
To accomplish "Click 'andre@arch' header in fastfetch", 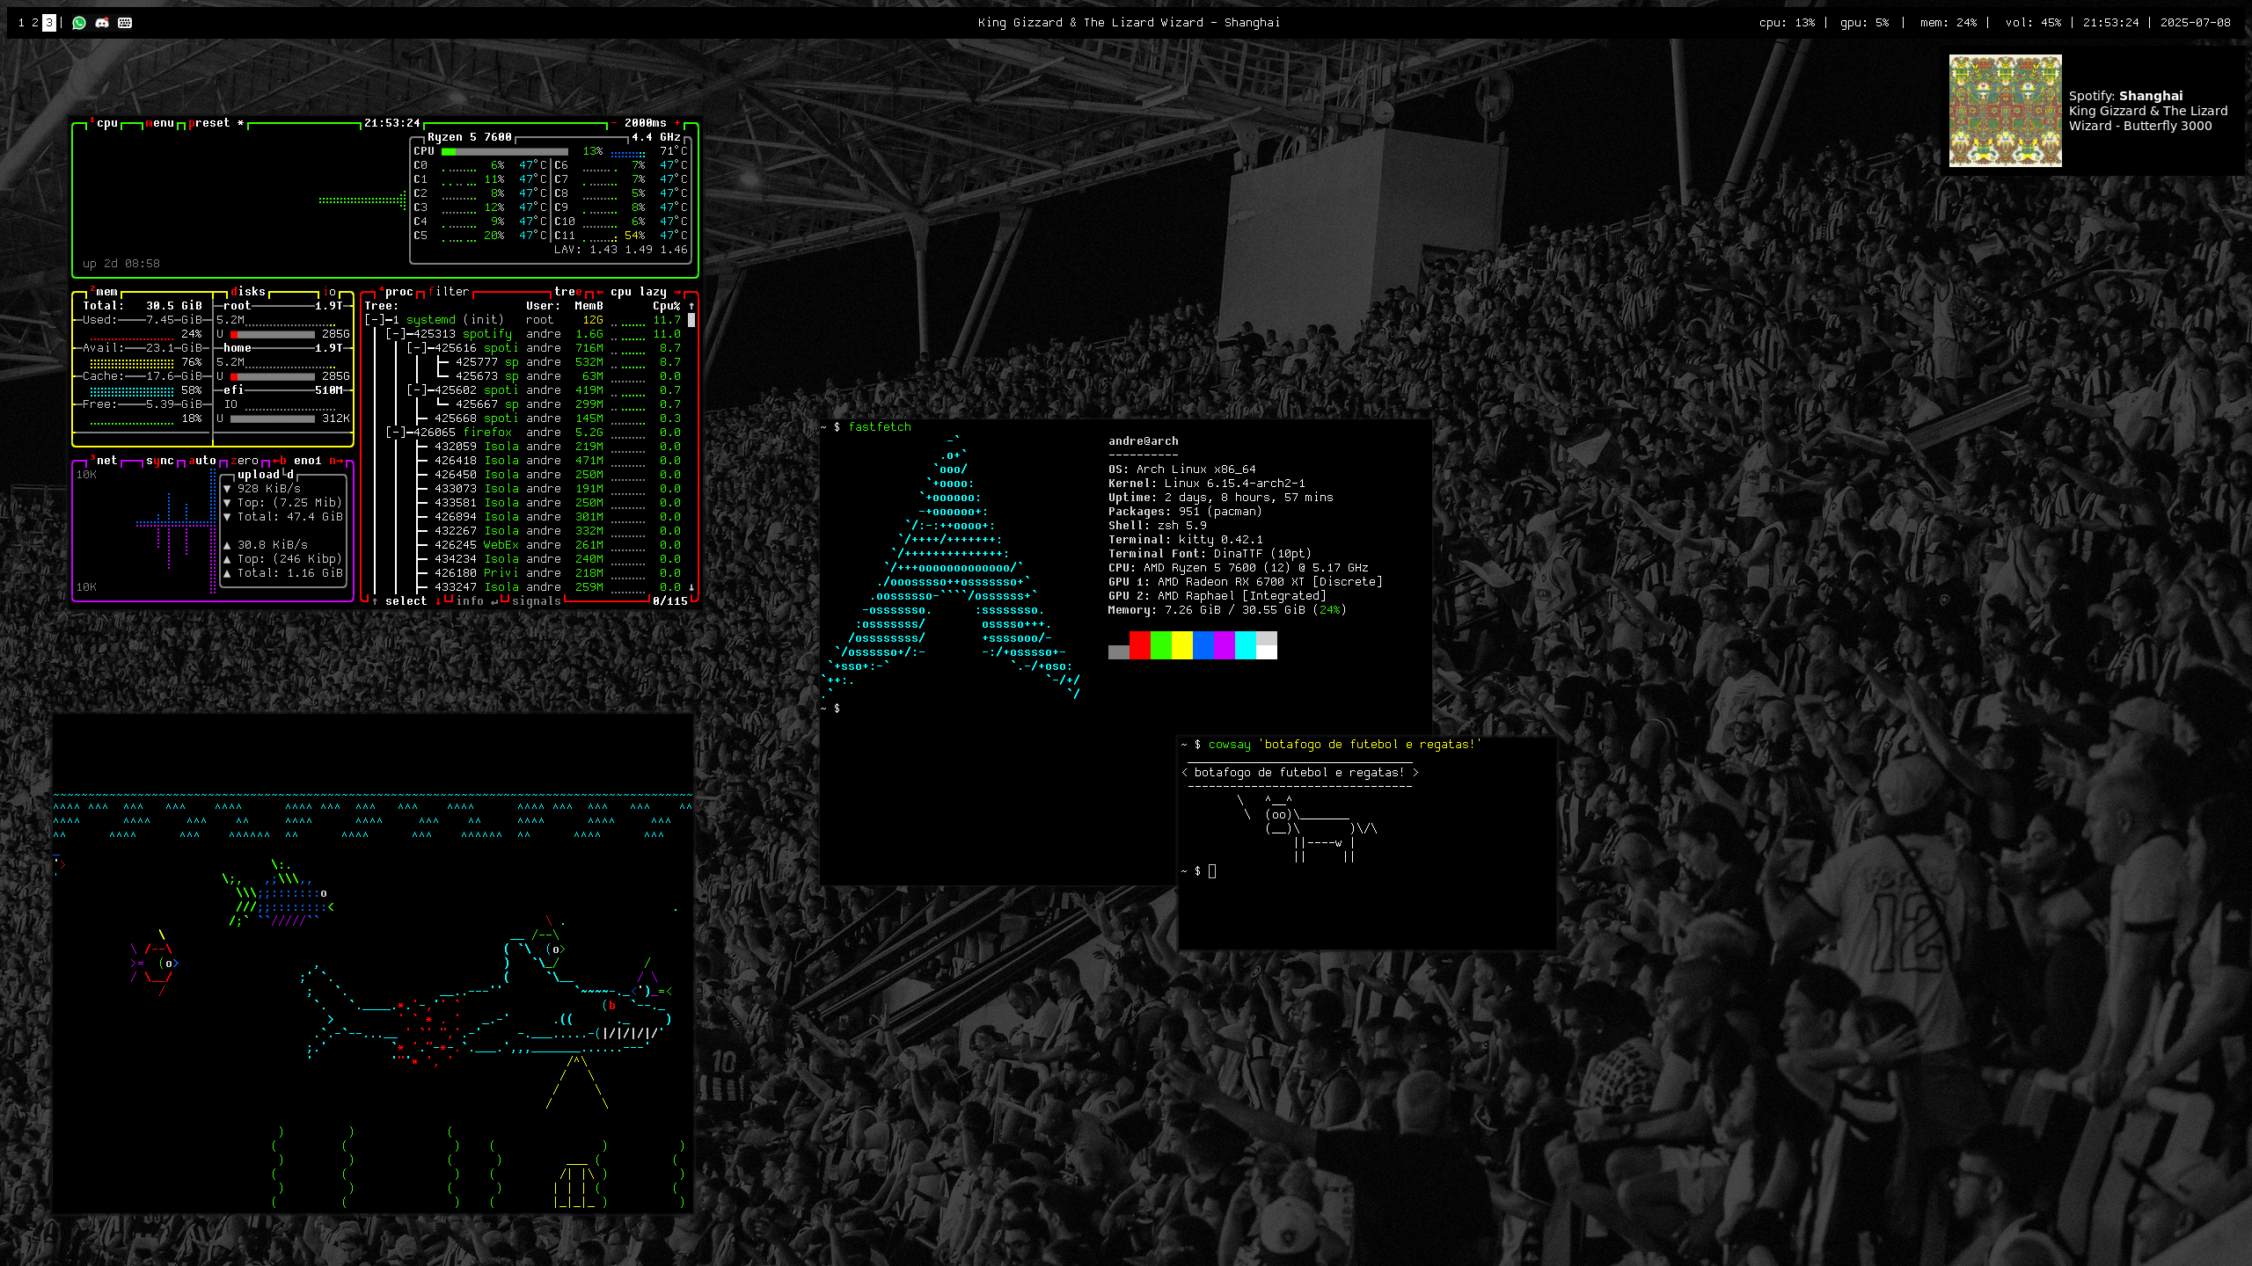I will [1144, 441].
